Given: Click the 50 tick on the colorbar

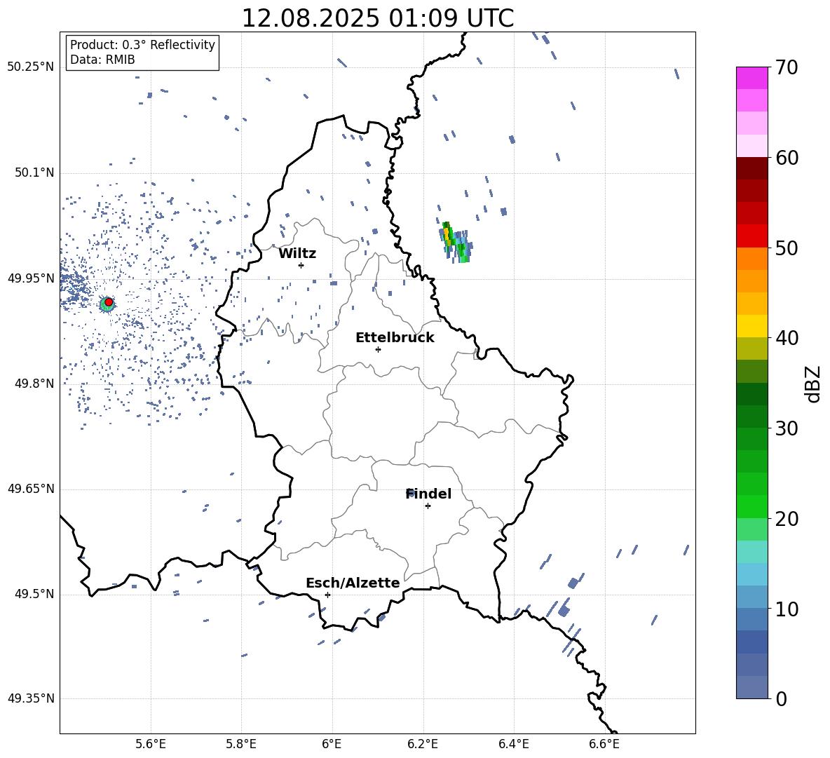Looking at the screenshot, I should pos(787,248).
